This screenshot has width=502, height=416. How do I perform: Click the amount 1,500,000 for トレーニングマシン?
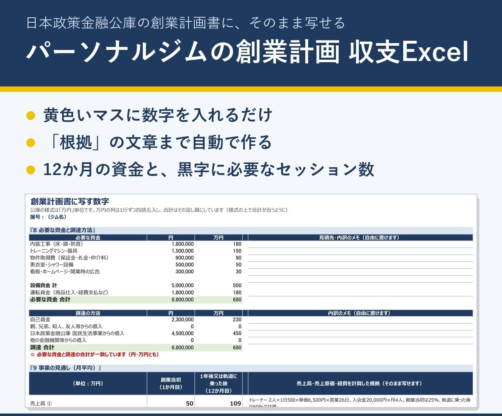tap(183, 251)
